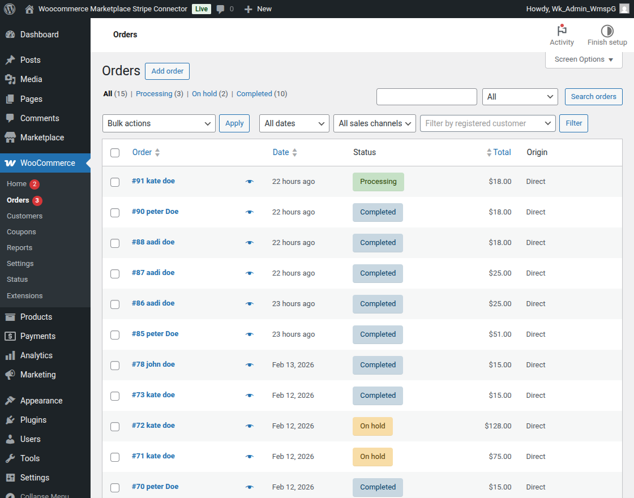The height and width of the screenshot is (498, 634).
Task: Open the Activity flag icon
Action: tap(562, 31)
